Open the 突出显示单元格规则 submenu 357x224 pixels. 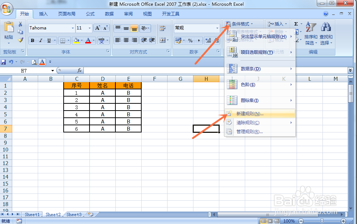[x=260, y=37]
